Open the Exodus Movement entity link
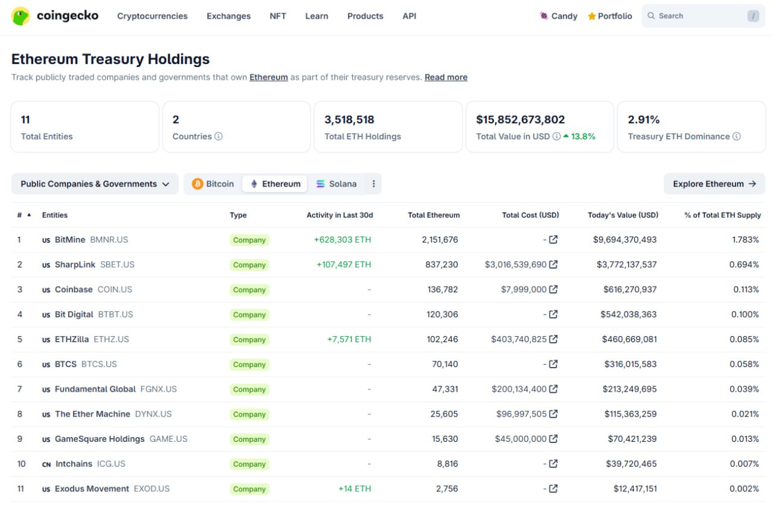The image size is (773, 507). tap(92, 488)
